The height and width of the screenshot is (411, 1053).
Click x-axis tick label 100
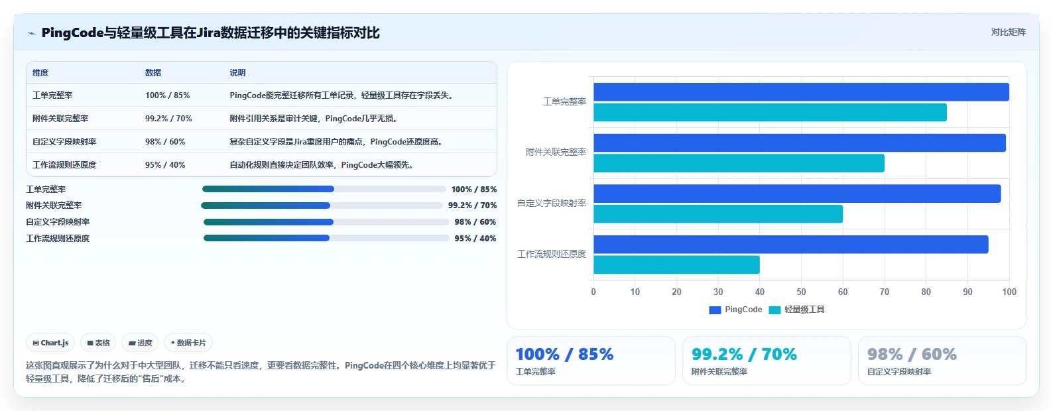(1009, 292)
